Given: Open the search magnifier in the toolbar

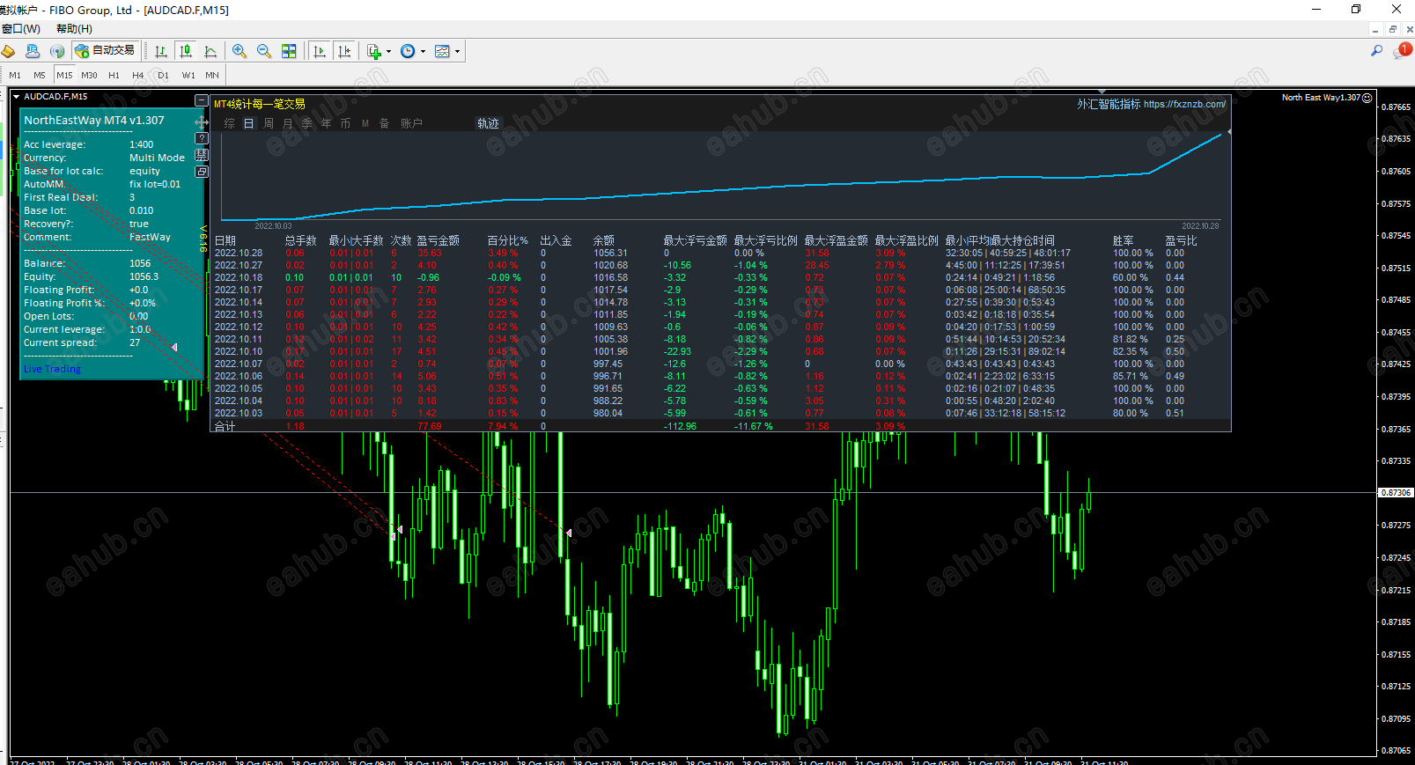Looking at the screenshot, I should 1376,51.
